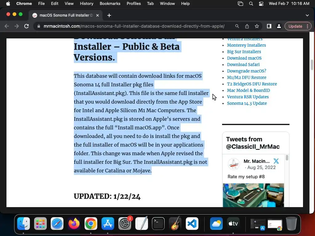
Task: Click the share page icon
Action: (247, 26)
